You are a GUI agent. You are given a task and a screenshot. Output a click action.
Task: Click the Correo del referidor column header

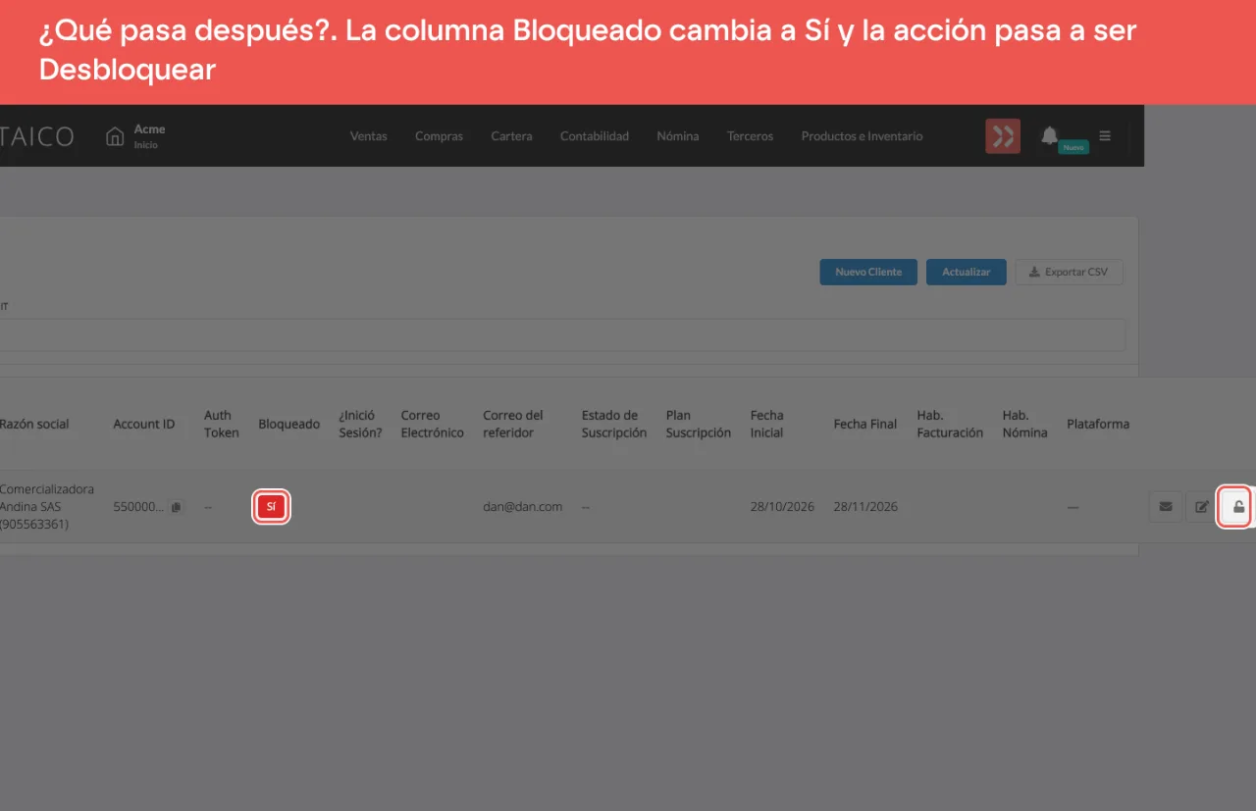pos(513,424)
